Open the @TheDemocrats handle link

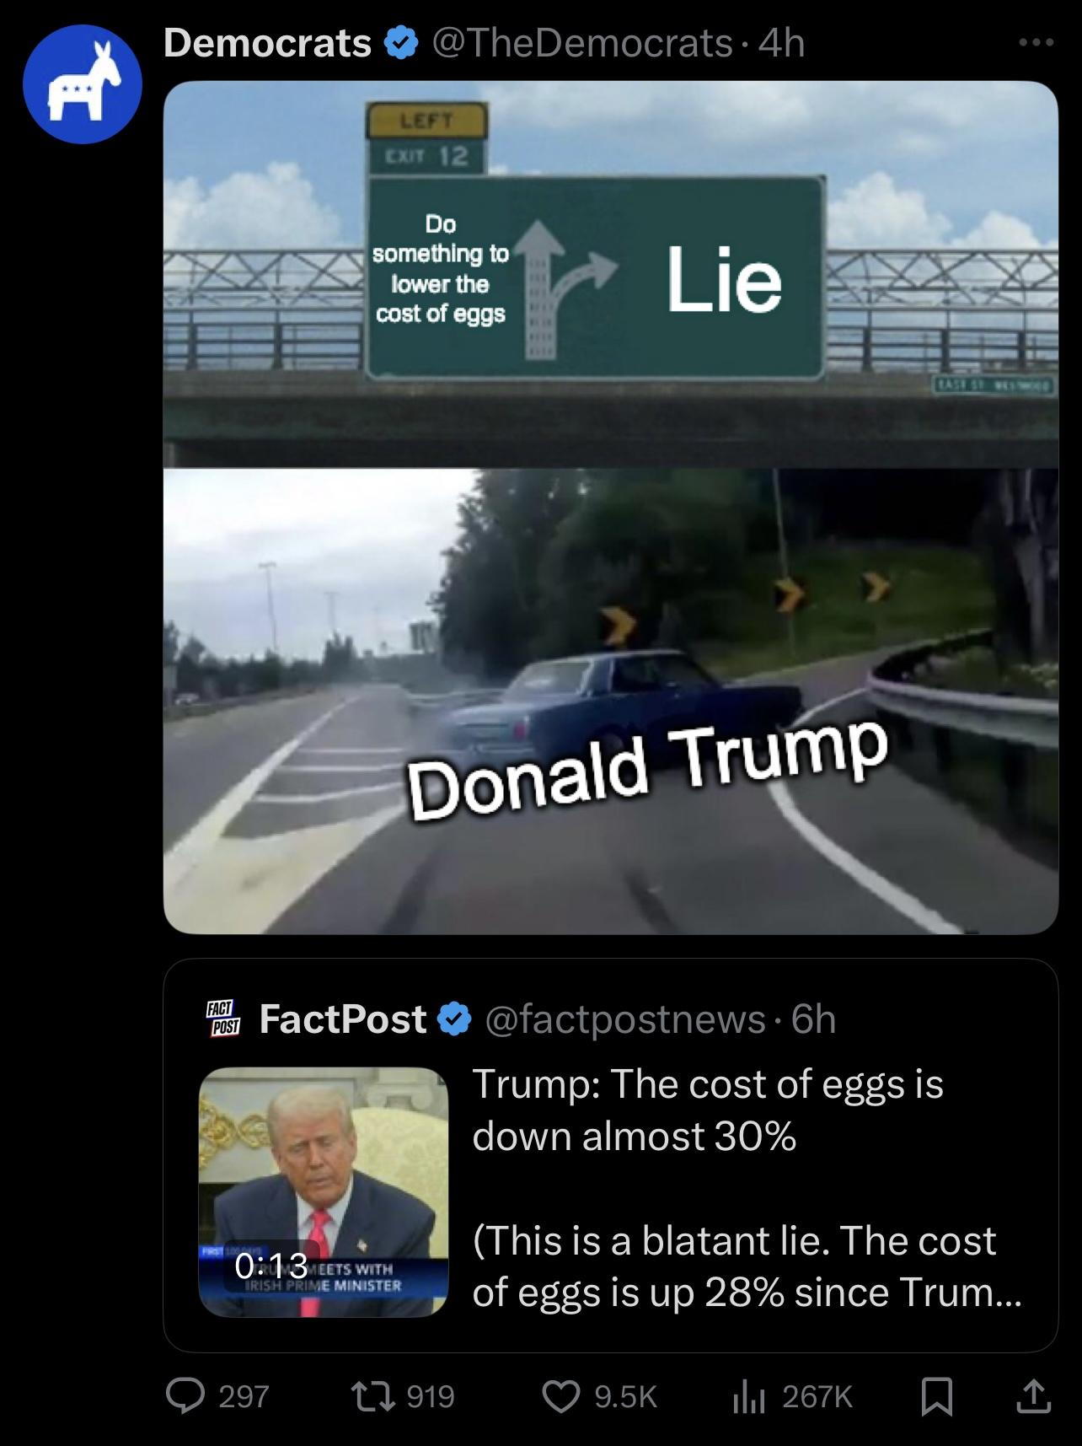pyautogui.click(x=582, y=43)
